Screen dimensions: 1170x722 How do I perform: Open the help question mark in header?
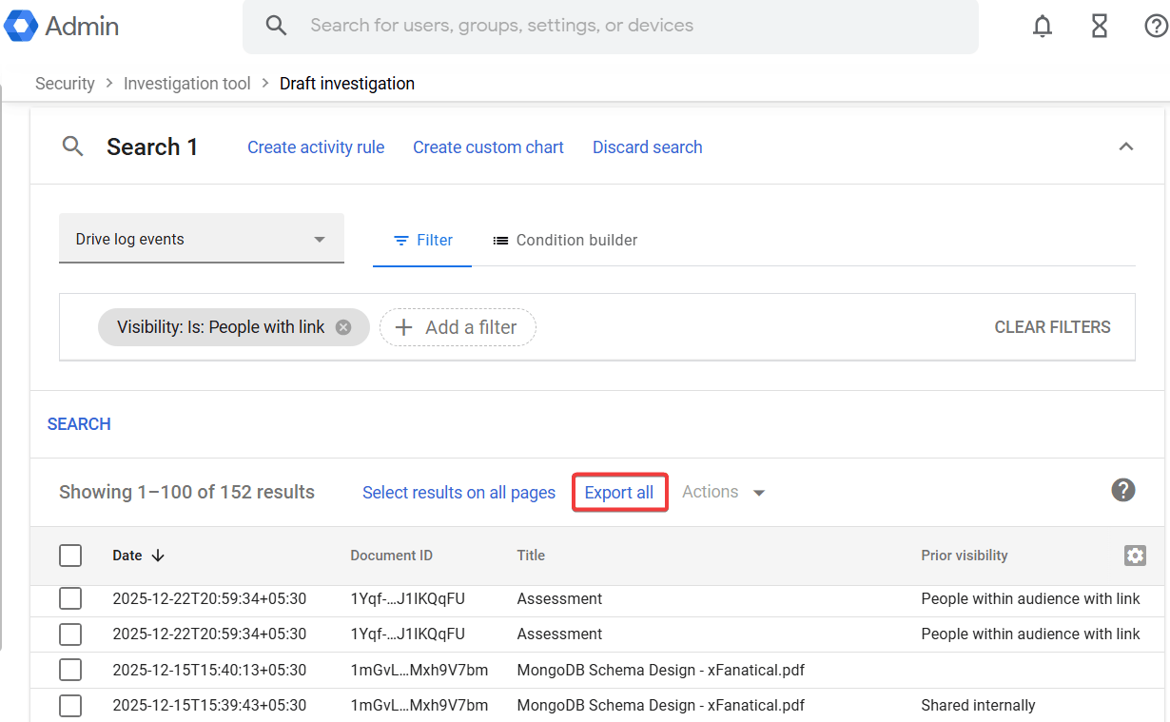pyautogui.click(x=1155, y=26)
